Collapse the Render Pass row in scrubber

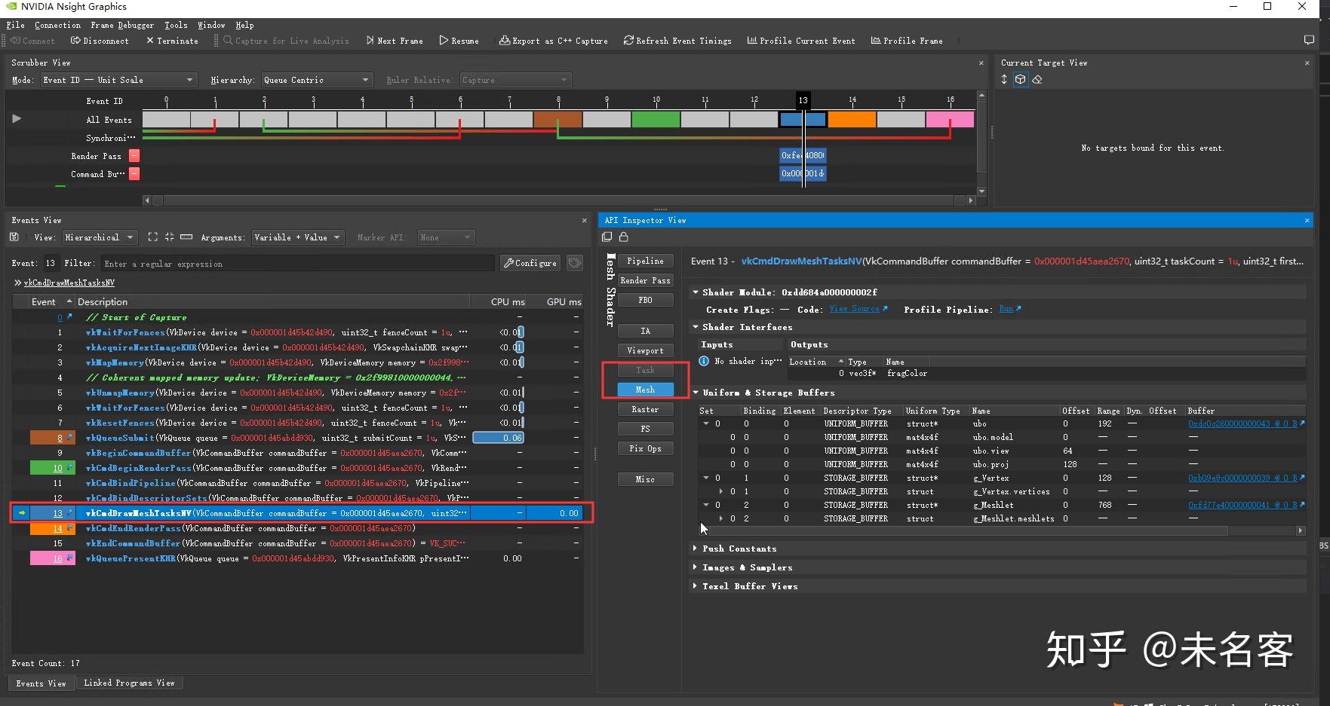(x=134, y=156)
